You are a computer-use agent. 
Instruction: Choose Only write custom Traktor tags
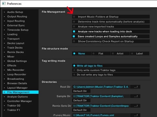[111, 70]
